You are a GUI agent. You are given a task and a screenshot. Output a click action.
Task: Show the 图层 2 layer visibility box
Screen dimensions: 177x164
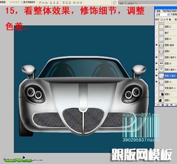click(x=156, y=94)
